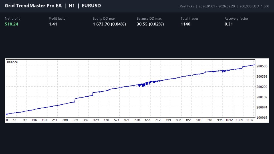Select the net profit value 518.24
The image size is (274, 154).
pyautogui.click(x=11, y=24)
